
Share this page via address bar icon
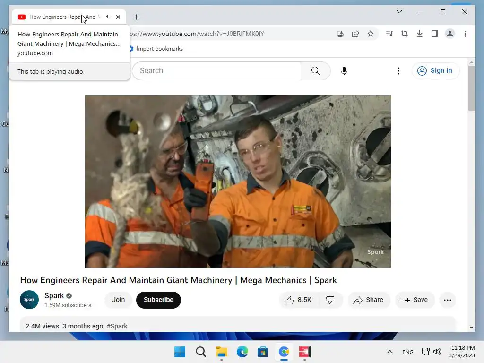tap(355, 34)
